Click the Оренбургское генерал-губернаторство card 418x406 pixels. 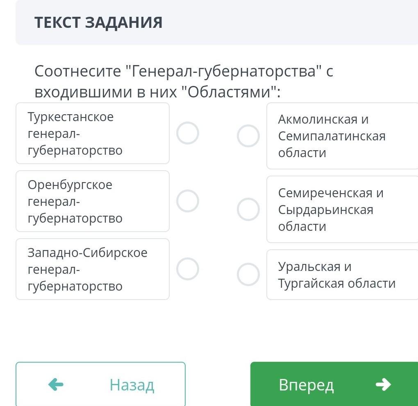(x=92, y=201)
